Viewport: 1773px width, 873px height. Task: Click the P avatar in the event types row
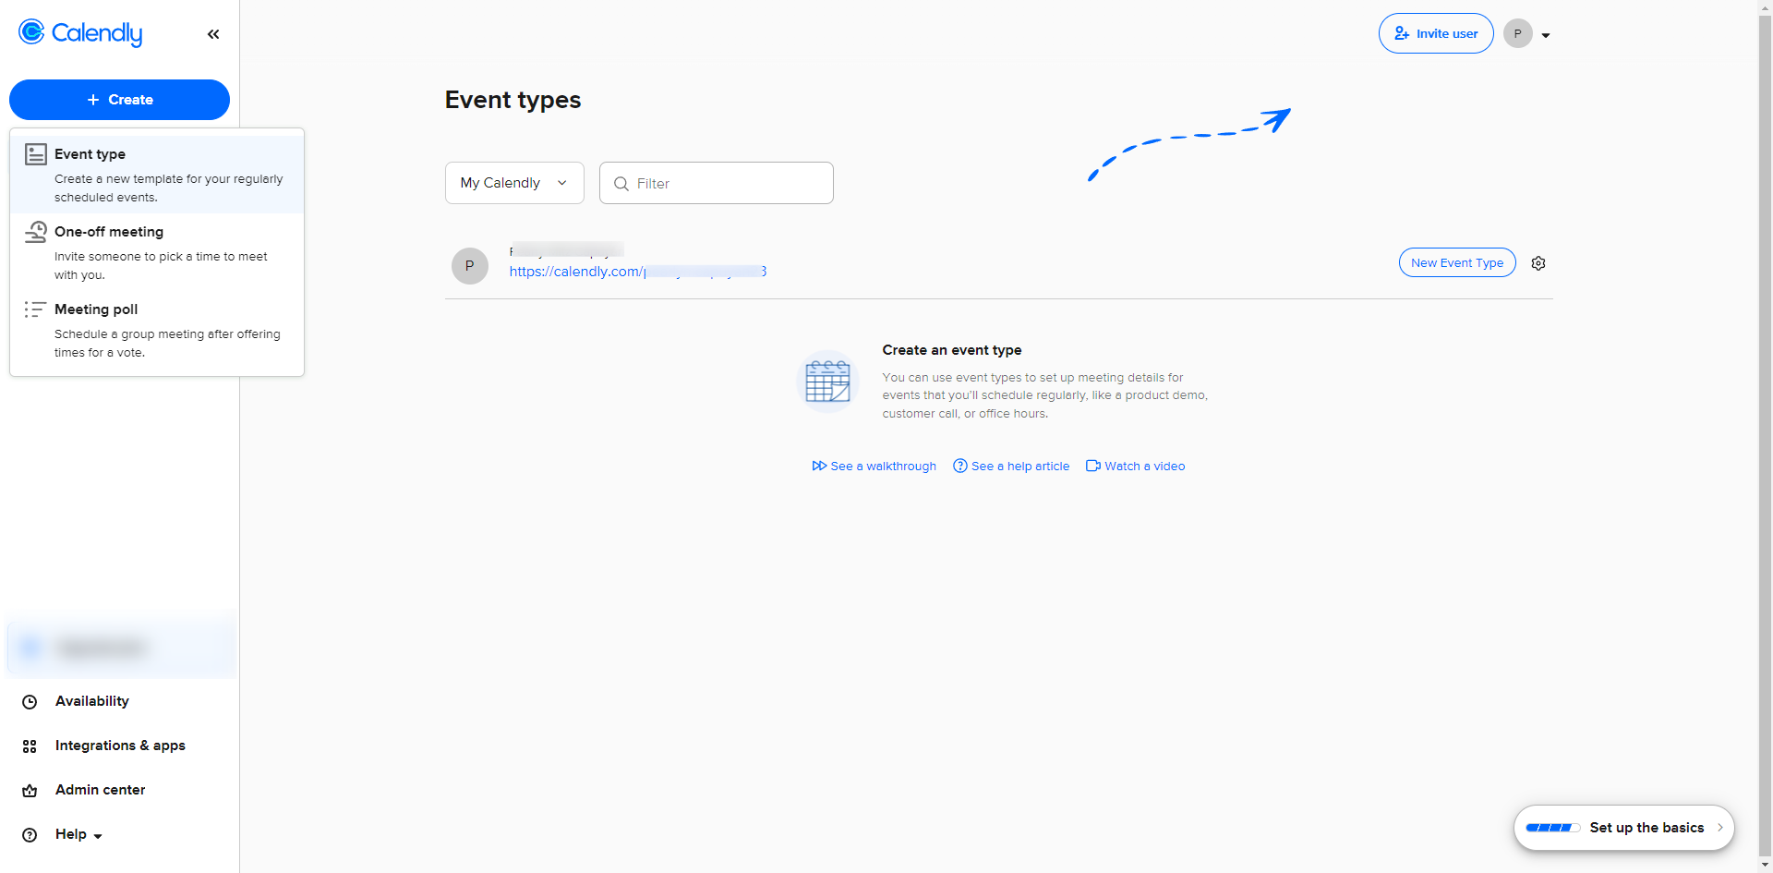click(470, 266)
